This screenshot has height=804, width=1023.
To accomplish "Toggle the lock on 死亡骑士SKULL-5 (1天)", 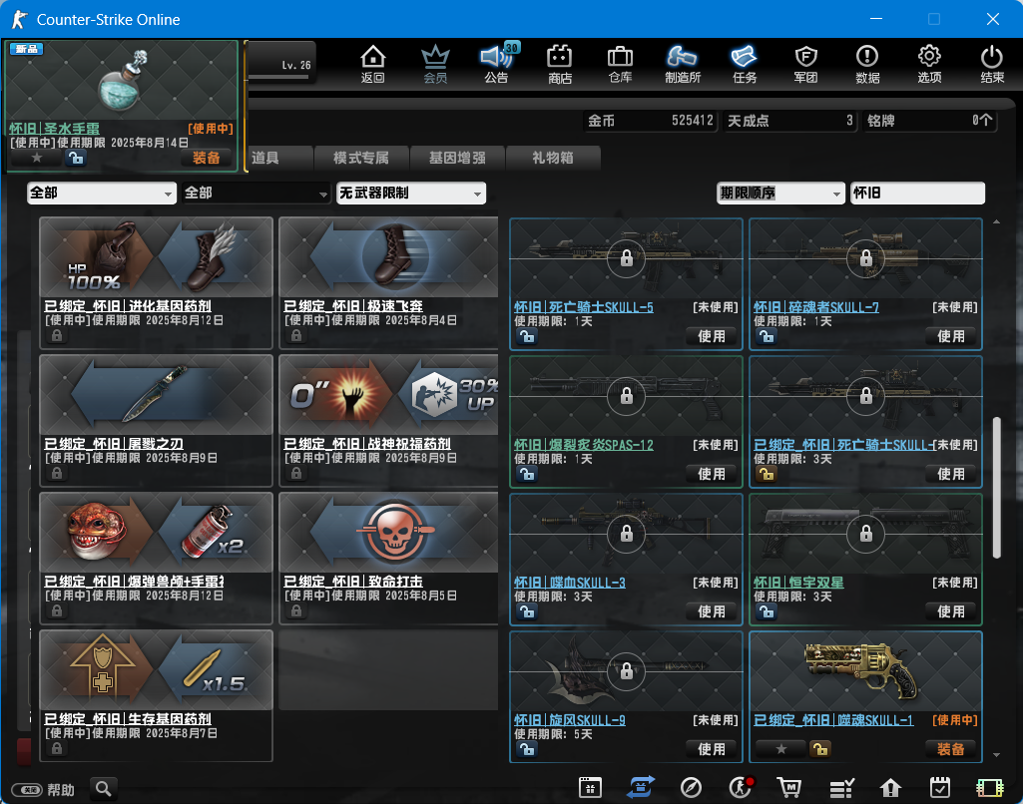I will [x=527, y=336].
